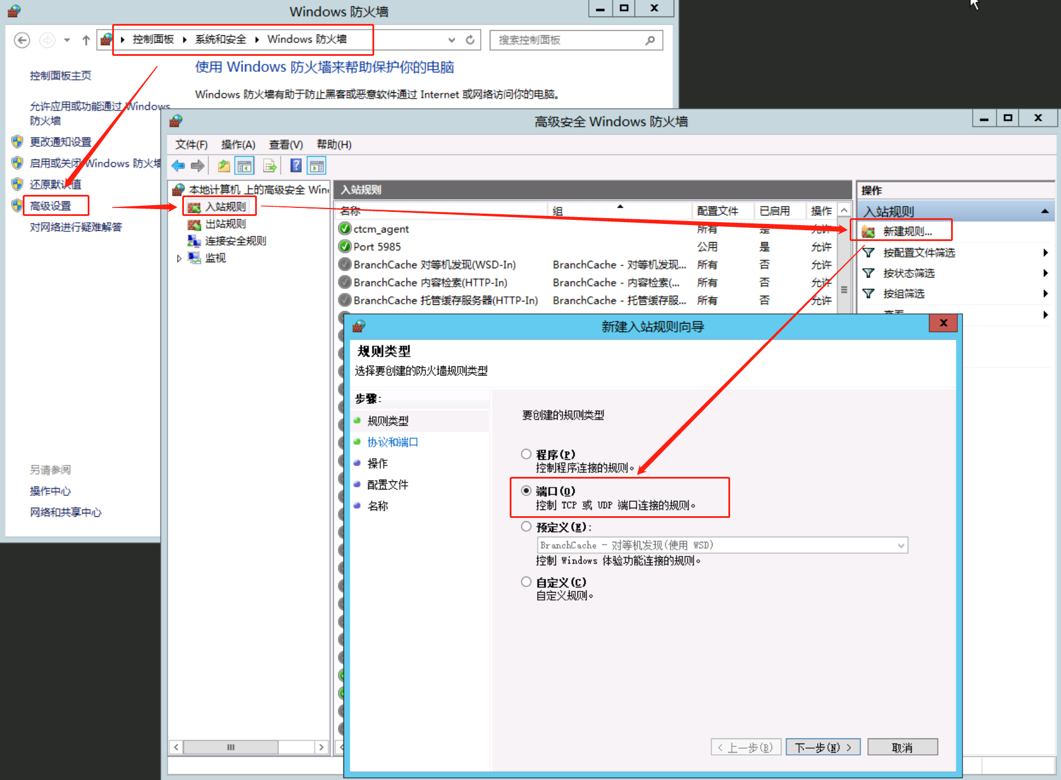The image size is (1061, 780).
Task: Select the 程序(P) radio button
Action: (x=526, y=454)
